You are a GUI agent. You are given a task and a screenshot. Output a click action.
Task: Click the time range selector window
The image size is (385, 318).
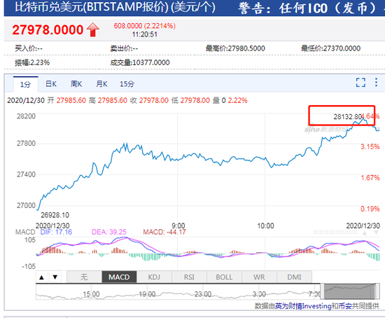coord(349,291)
